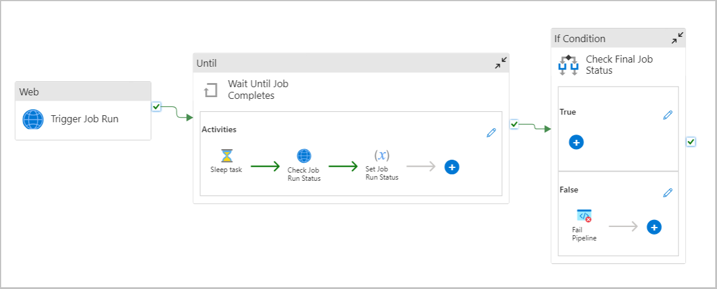
Task: Click the Wait Until Job Completes title
Action: (x=258, y=90)
